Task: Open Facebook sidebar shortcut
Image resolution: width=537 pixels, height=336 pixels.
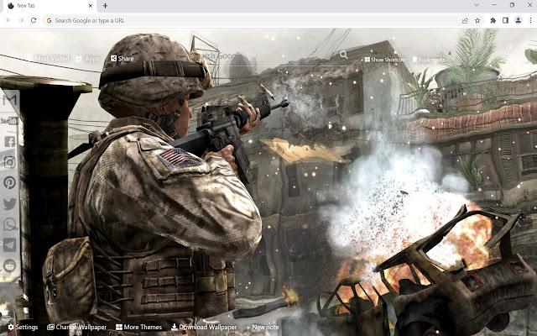Action: pyautogui.click(x=10, y=141)
